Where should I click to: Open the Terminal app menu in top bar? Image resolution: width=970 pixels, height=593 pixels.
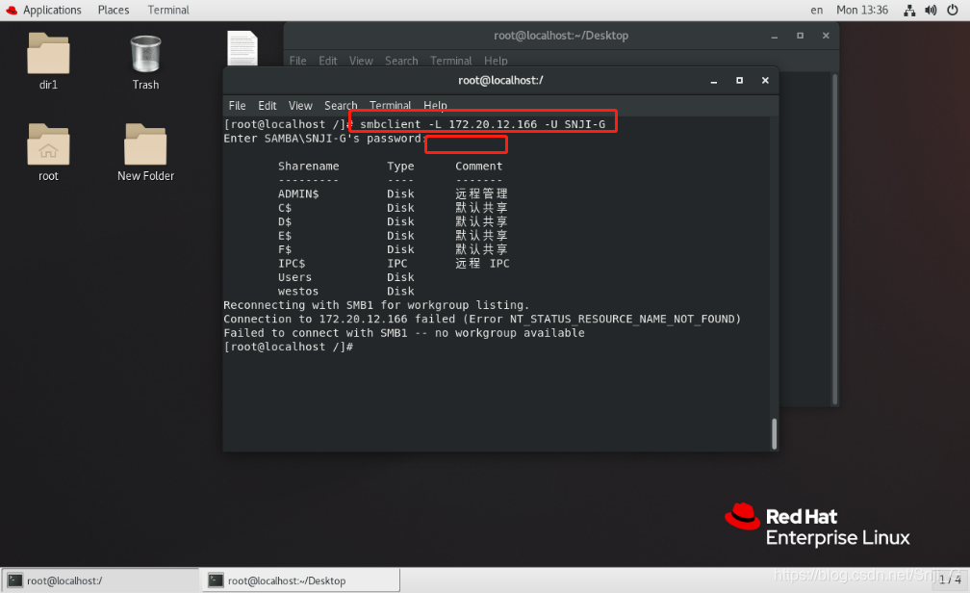168,10
